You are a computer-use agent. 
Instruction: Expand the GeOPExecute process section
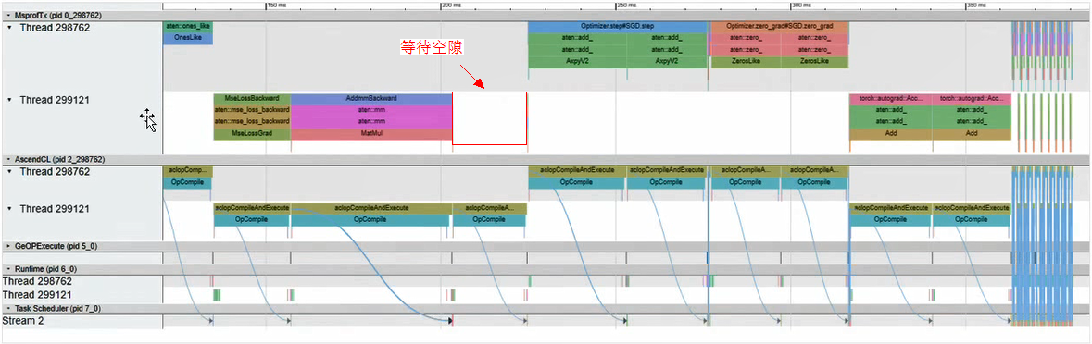(x=8, y=246)
